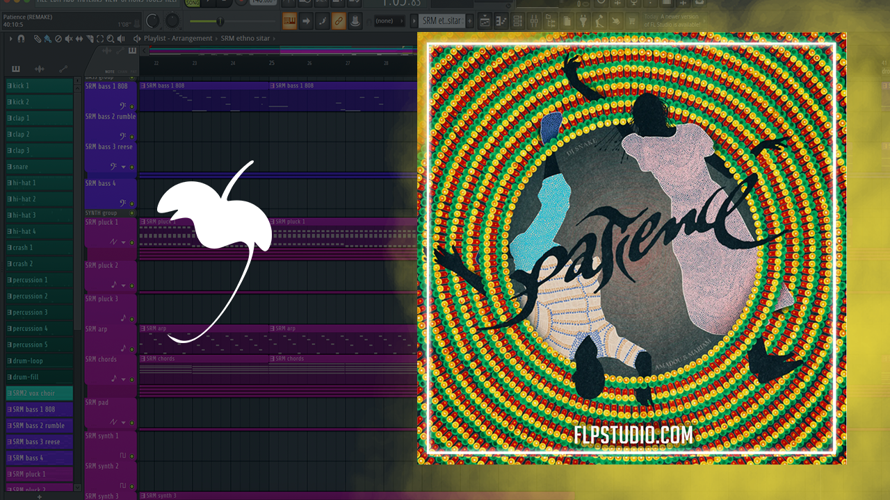Mute the SRM pad track
Image resolution: width=890 pixels, height=500 pixels.
(x=132, y=422)
